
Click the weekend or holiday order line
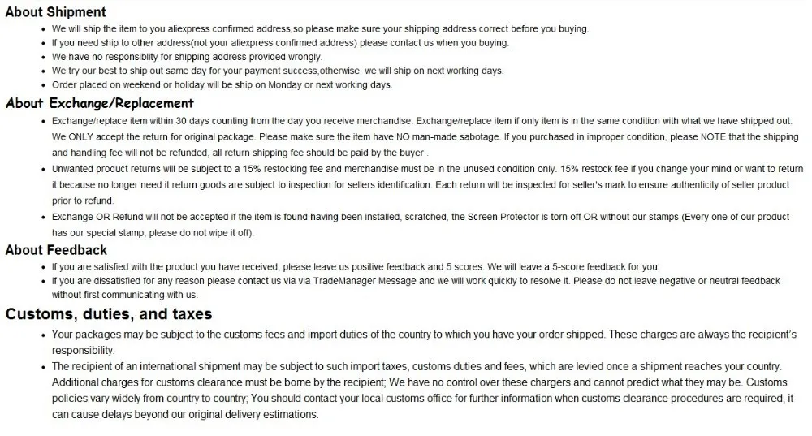point(222,85)
